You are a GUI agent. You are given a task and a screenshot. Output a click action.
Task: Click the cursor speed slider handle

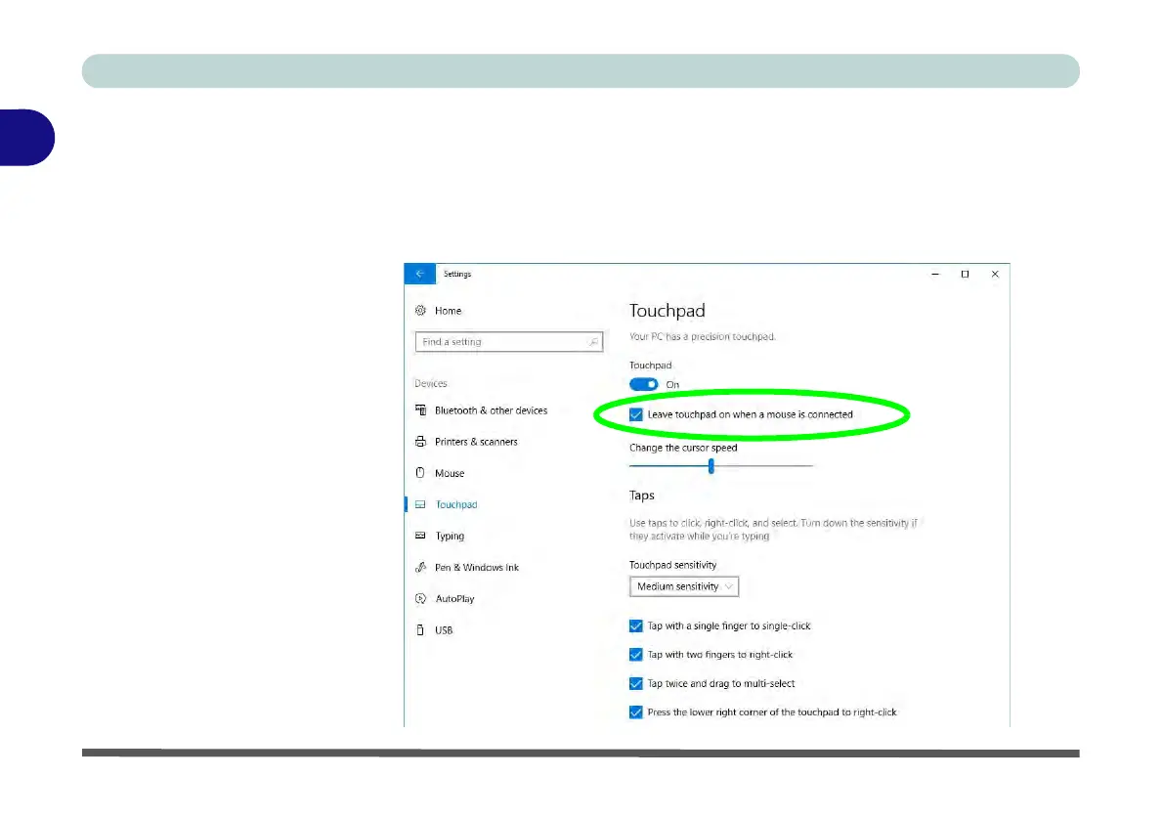point(711,466)
